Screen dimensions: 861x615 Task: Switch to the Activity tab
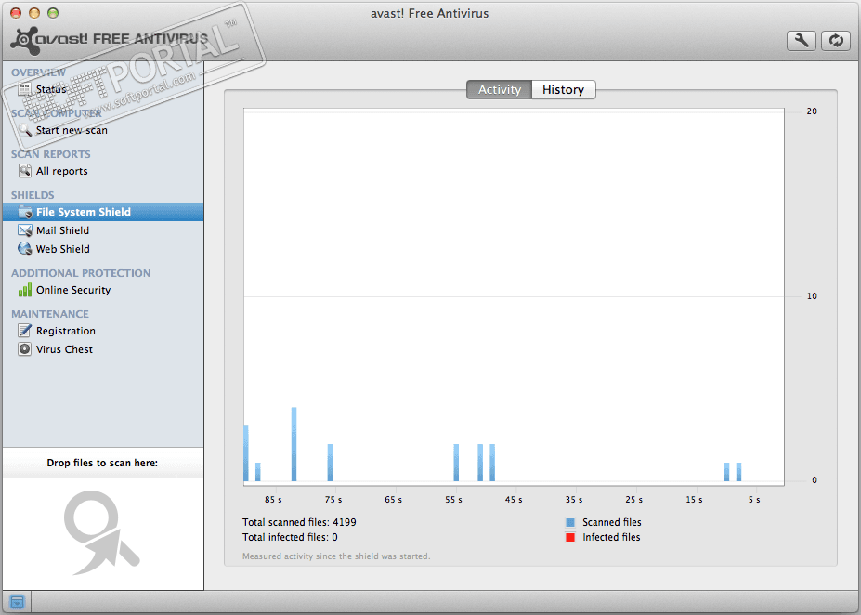pos(499,89)
